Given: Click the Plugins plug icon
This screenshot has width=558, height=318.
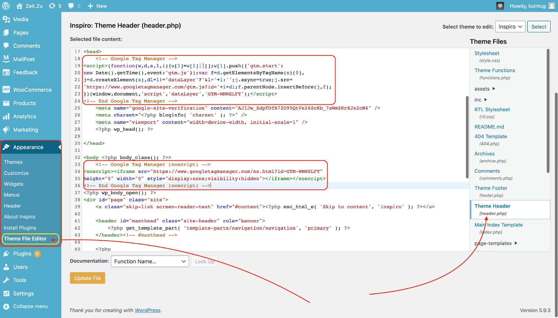Looking at the screenshot, I should [x=6, y=254].
